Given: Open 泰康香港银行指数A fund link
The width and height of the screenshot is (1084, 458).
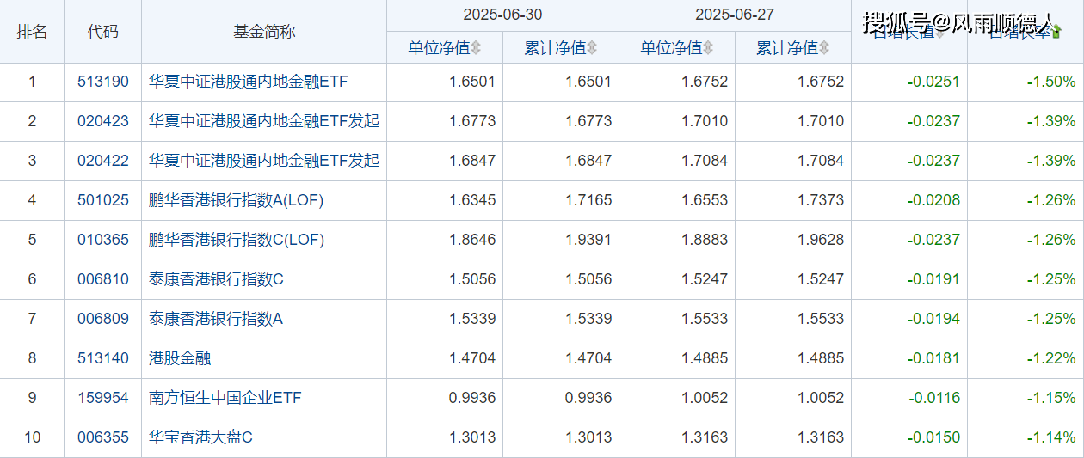Looking at the screenshot, I should coord(216,320).
